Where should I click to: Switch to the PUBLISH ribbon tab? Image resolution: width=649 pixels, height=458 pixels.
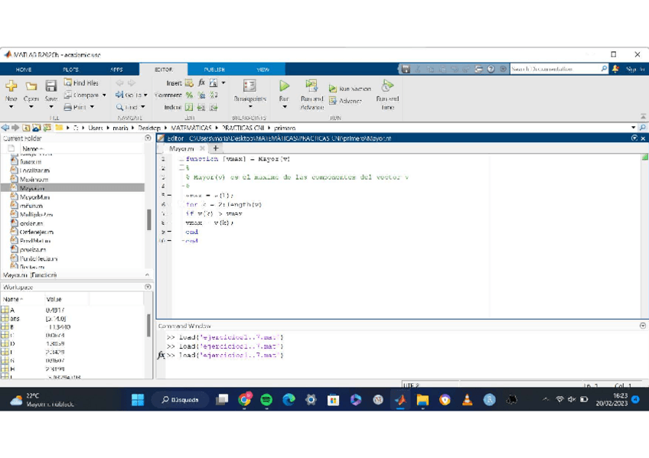point(214,69)
